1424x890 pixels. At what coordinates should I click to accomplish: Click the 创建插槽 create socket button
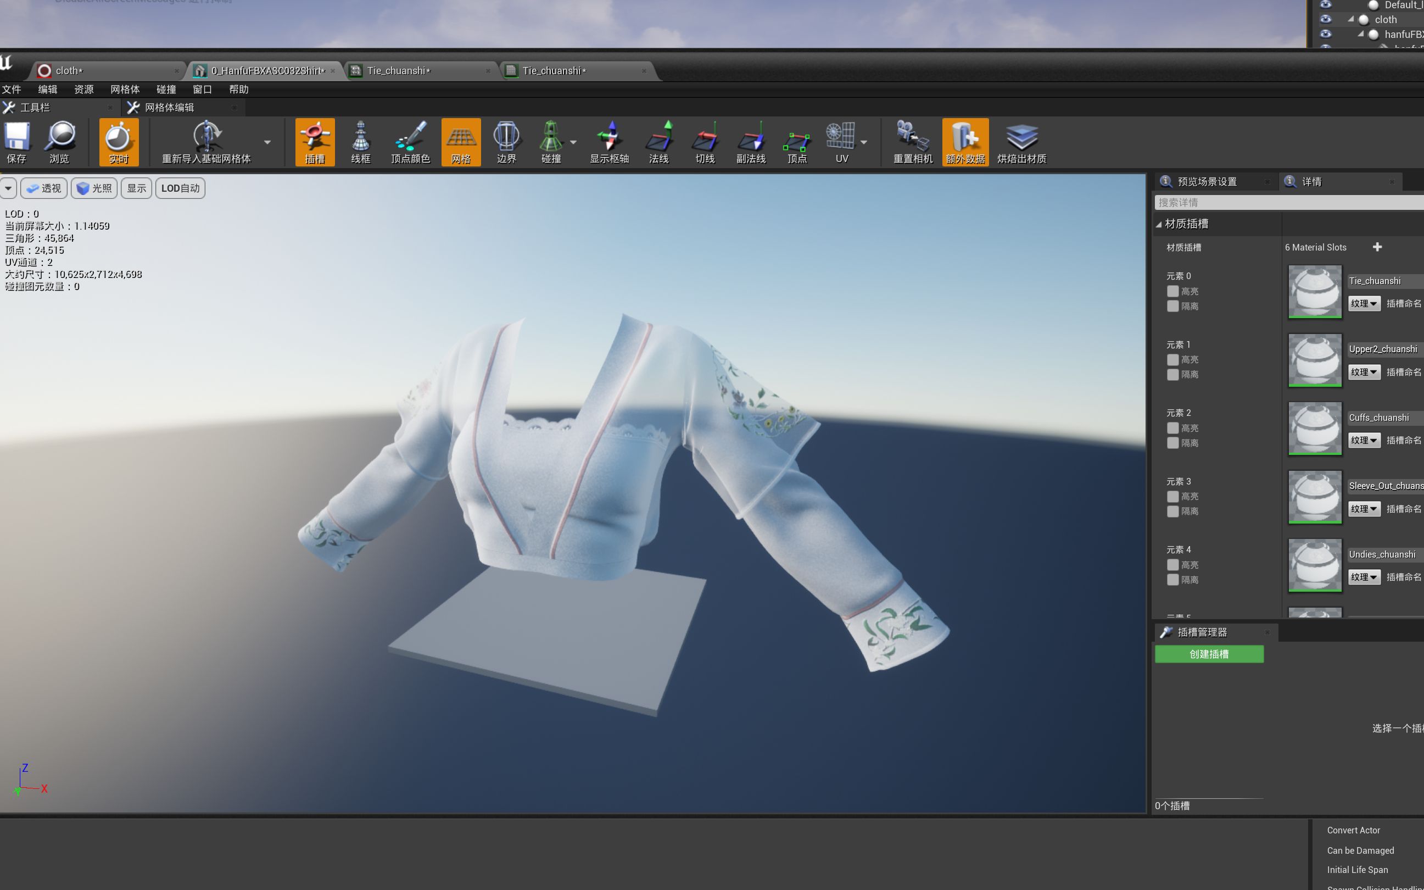tap(1209, 654)
